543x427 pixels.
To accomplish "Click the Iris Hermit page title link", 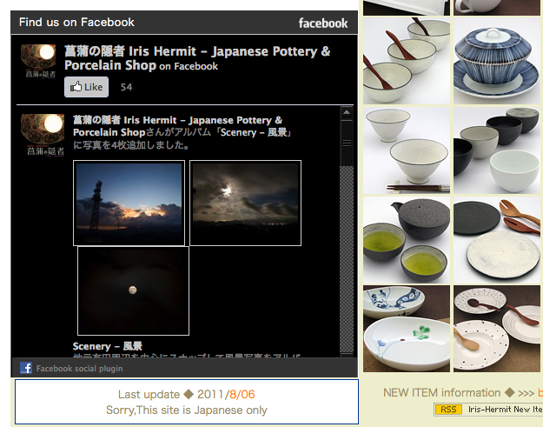I will [x=197, y=58].
